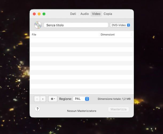Select the Video tab
Viewport: 163px width, 134px height.
pos(96,14)
